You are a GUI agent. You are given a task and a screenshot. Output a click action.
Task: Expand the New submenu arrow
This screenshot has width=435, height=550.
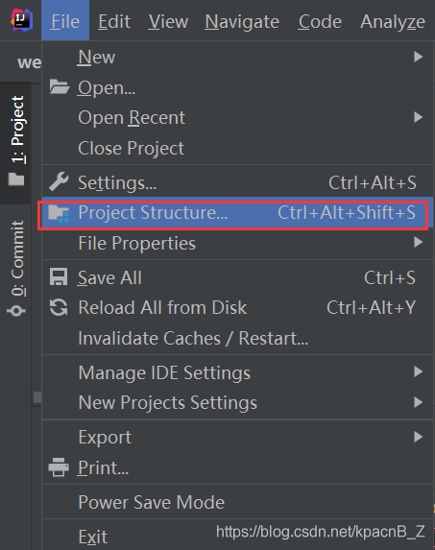pos(418,57)
